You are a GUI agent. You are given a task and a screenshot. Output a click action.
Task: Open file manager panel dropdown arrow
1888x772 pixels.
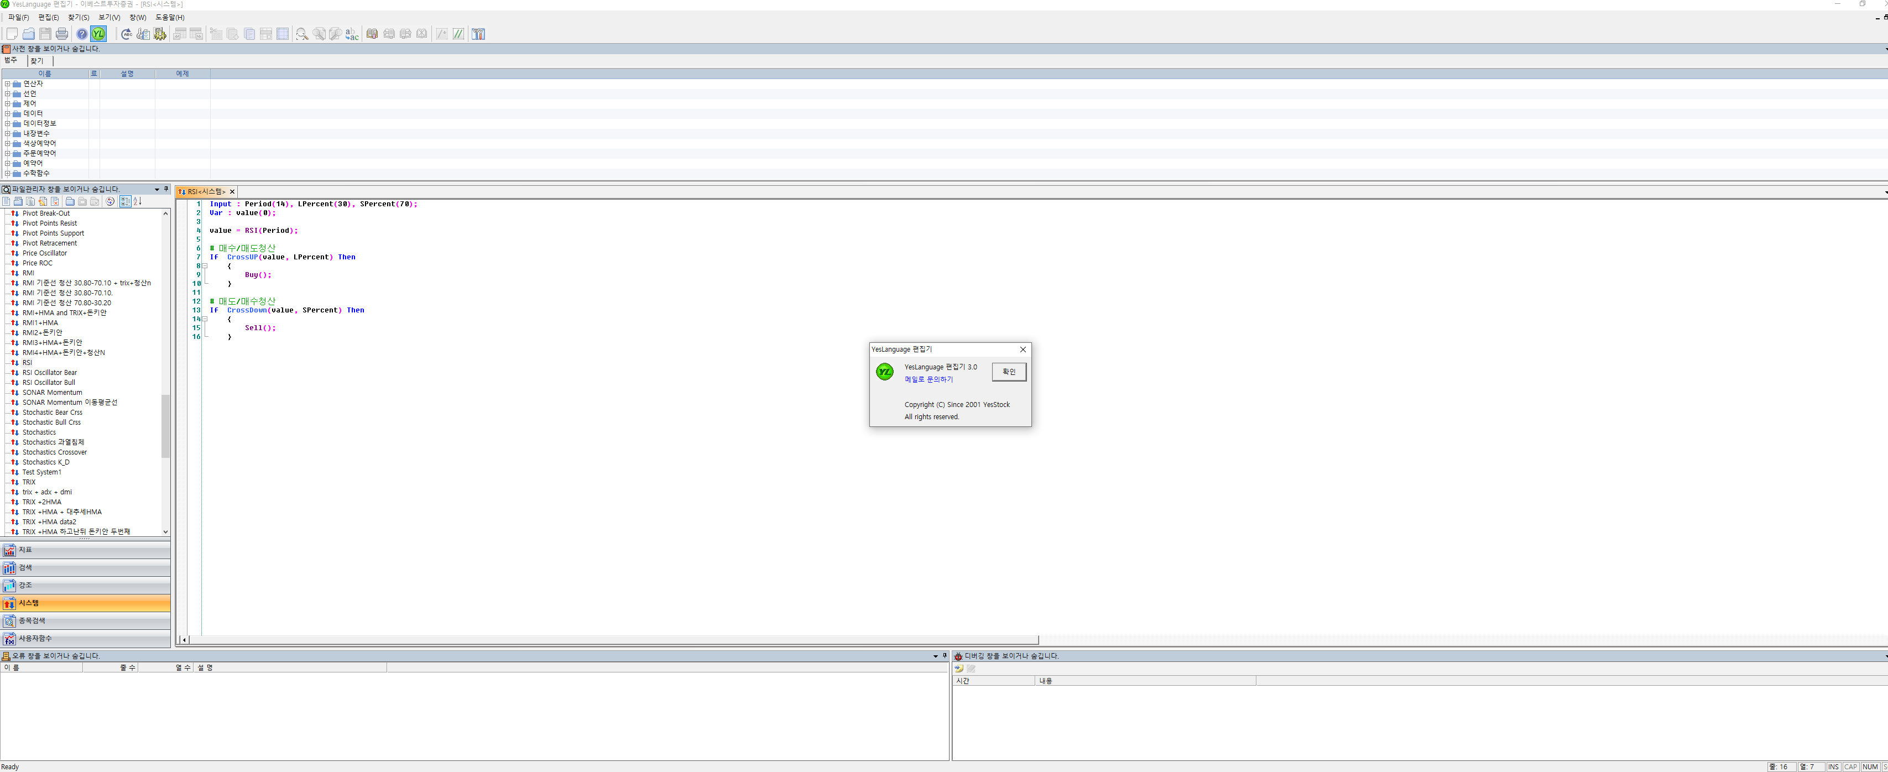pos(157,189)
